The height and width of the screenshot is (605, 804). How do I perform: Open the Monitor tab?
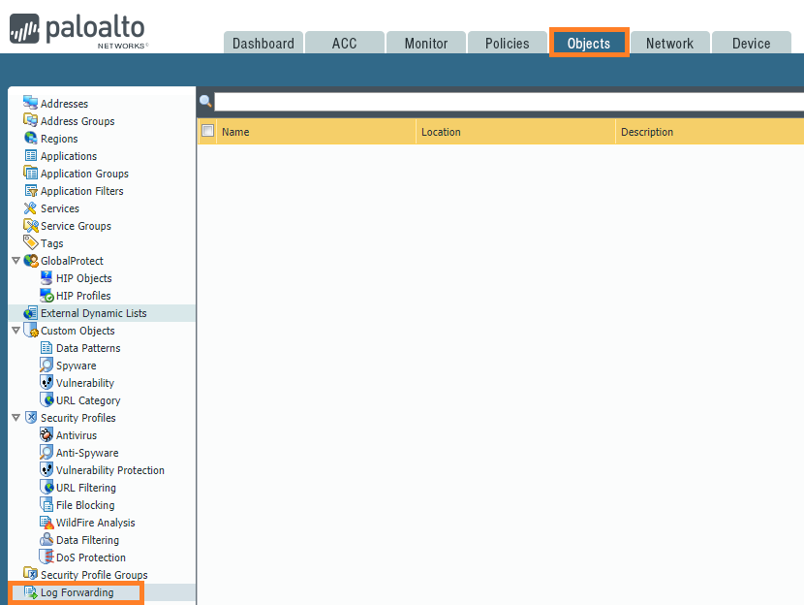(426, 44)
